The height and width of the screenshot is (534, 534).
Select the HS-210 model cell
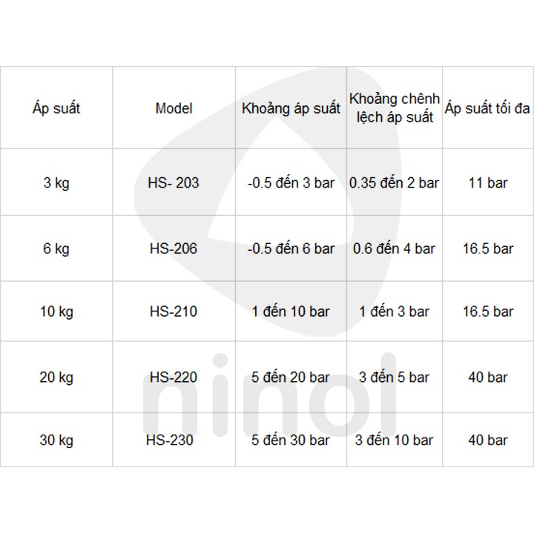tap(174, 311)
